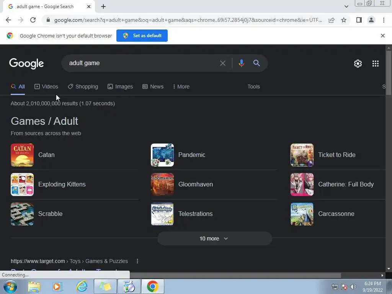This screenshot has width=392, height=294.
Task: Expand 10 more games list
Action: tap(214, 238)
